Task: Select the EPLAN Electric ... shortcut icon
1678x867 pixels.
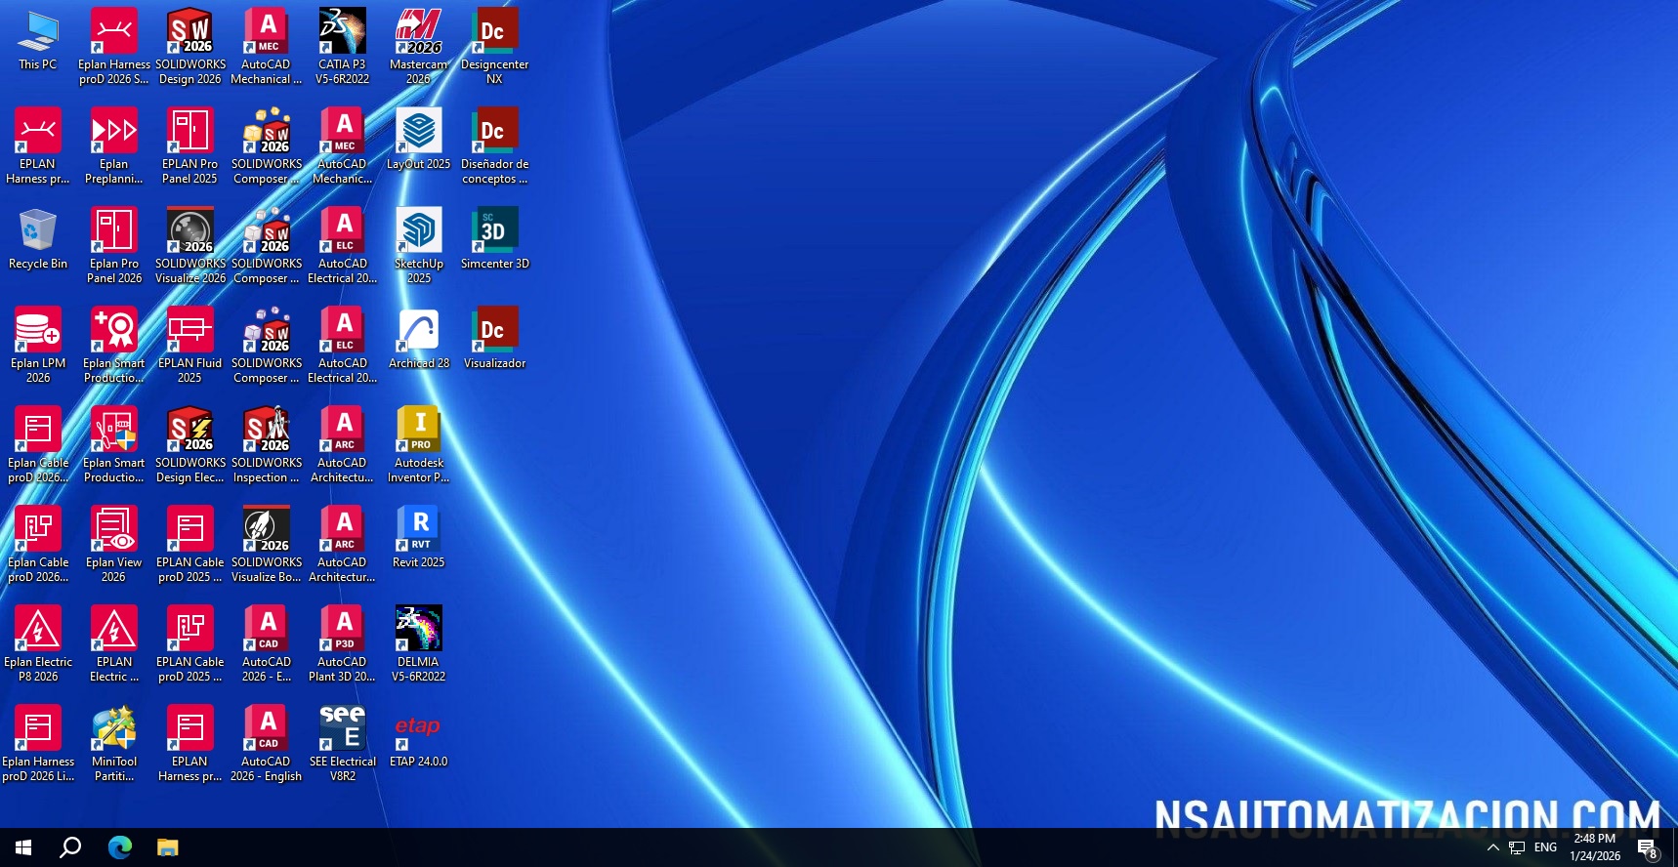Action: coord(114,644)
